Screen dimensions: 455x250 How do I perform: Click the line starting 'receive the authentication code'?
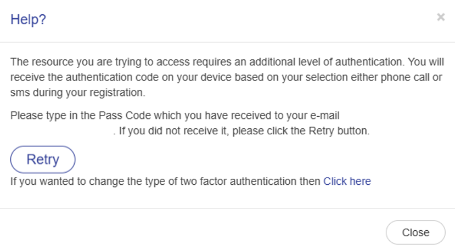tap(225, 77)
